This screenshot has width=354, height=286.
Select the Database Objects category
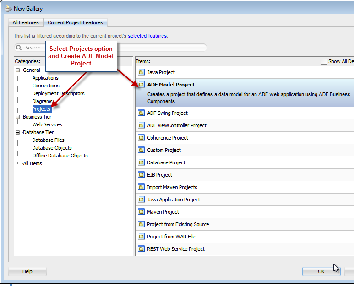[x=52, y=148]
